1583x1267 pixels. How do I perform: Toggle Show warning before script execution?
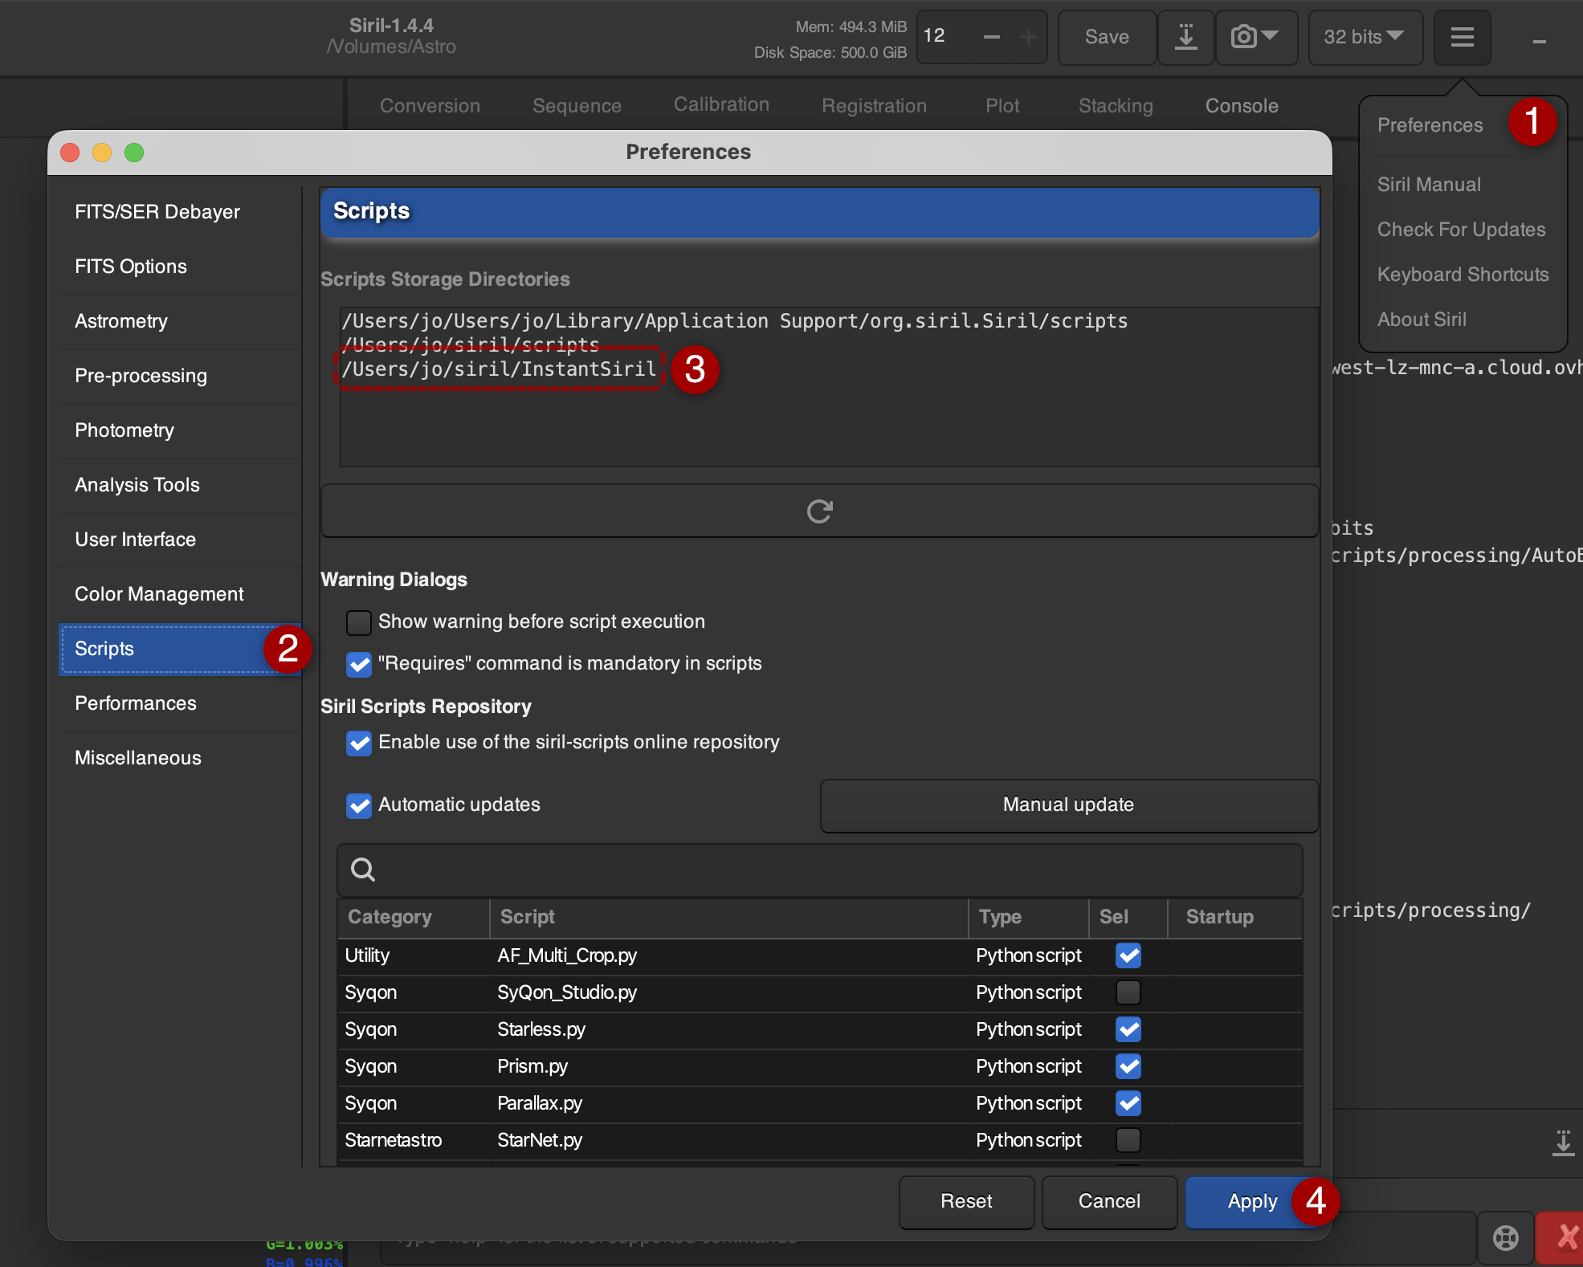pyautogui.click(x=358, y=622)
